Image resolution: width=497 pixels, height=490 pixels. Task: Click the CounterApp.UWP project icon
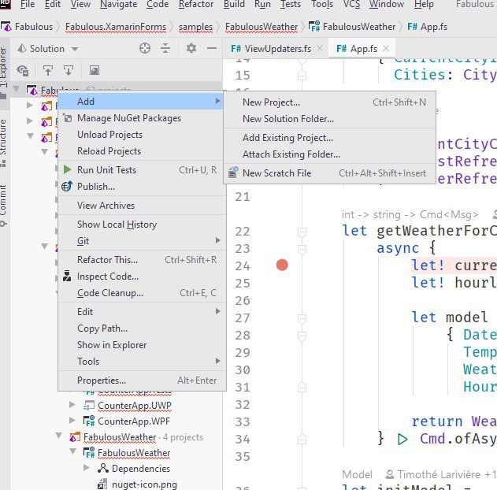click(x=89, y=405)
